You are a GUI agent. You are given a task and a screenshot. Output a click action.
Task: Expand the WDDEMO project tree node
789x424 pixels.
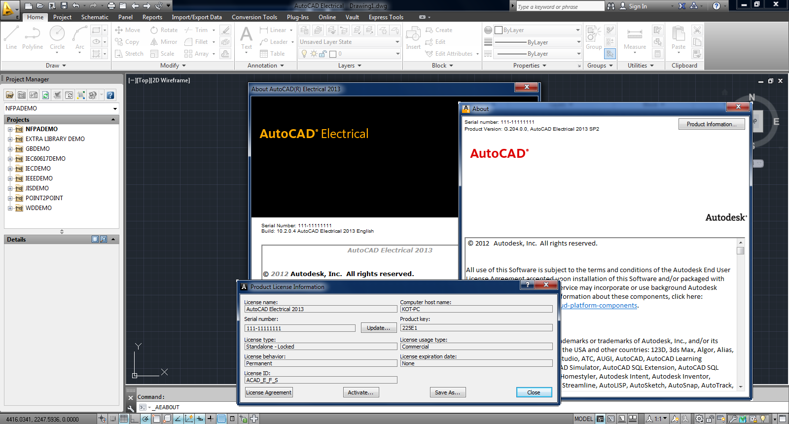pos(10,208)
